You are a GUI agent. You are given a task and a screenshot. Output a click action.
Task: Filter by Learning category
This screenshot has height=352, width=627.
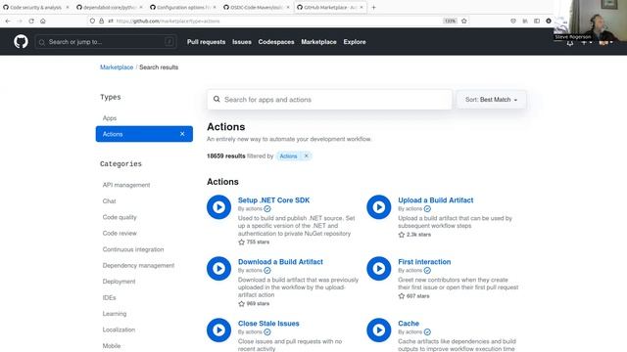pos(114,314)
